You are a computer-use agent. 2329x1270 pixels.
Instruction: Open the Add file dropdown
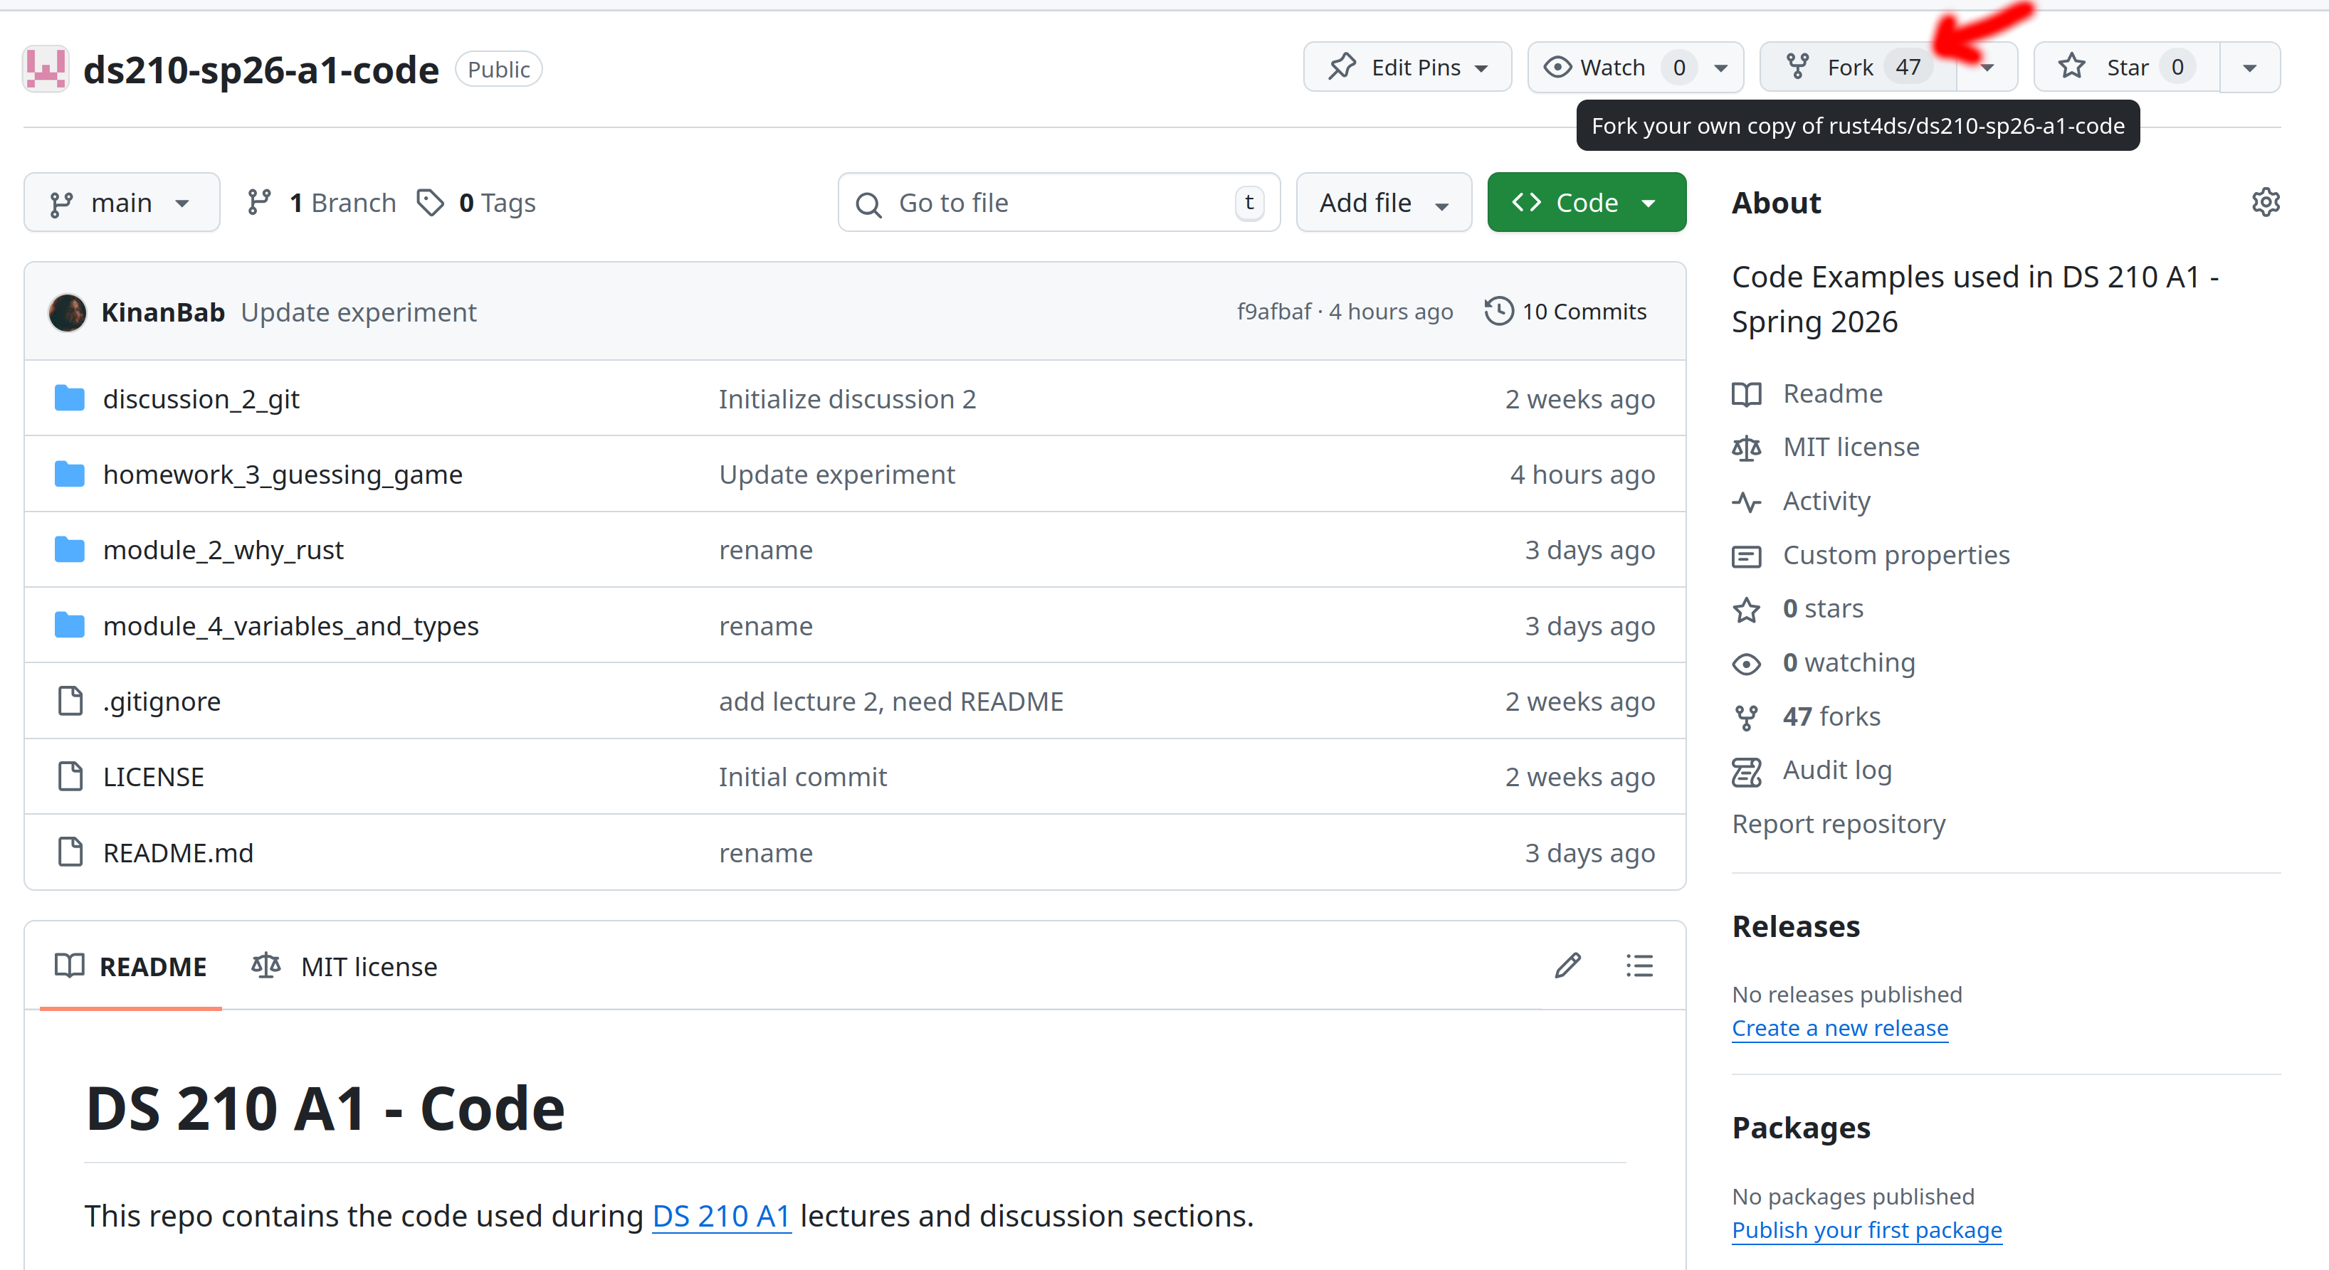coord(1382,203)
